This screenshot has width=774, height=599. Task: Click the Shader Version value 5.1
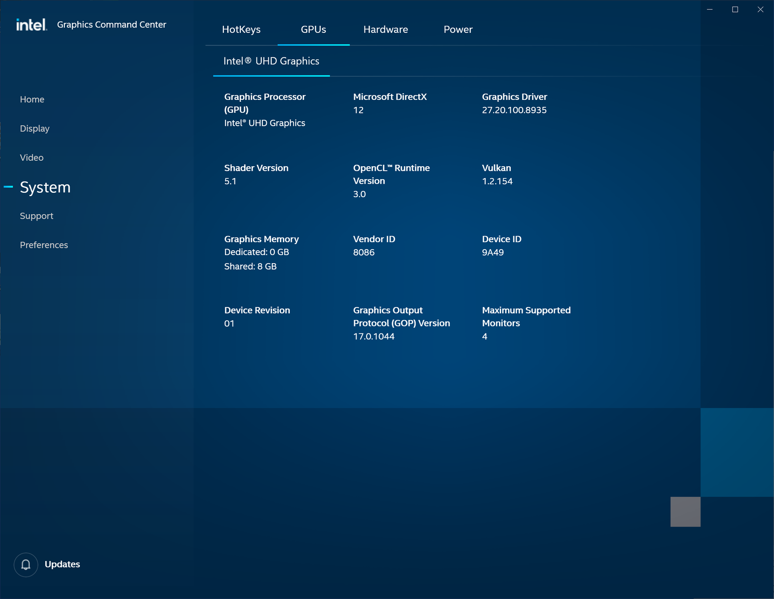click(x=230, y=181)
